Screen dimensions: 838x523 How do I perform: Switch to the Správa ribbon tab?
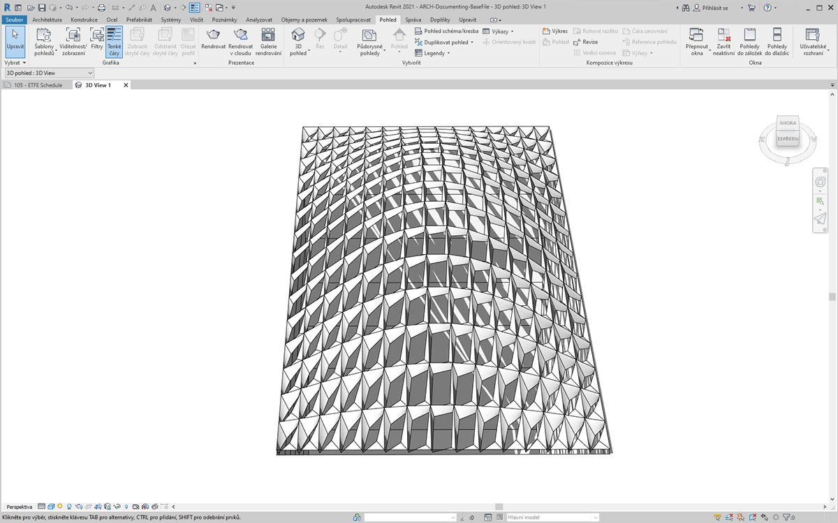[413, 20]
